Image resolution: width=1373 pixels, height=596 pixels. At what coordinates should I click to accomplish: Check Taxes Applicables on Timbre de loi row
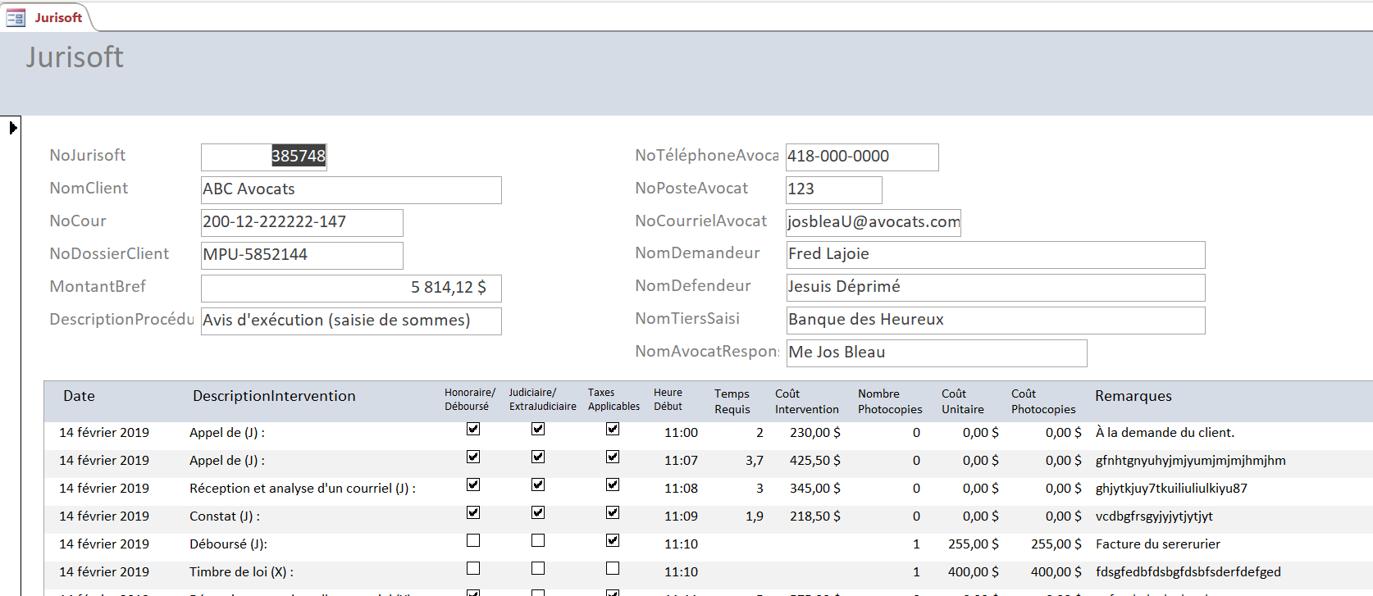613,568
